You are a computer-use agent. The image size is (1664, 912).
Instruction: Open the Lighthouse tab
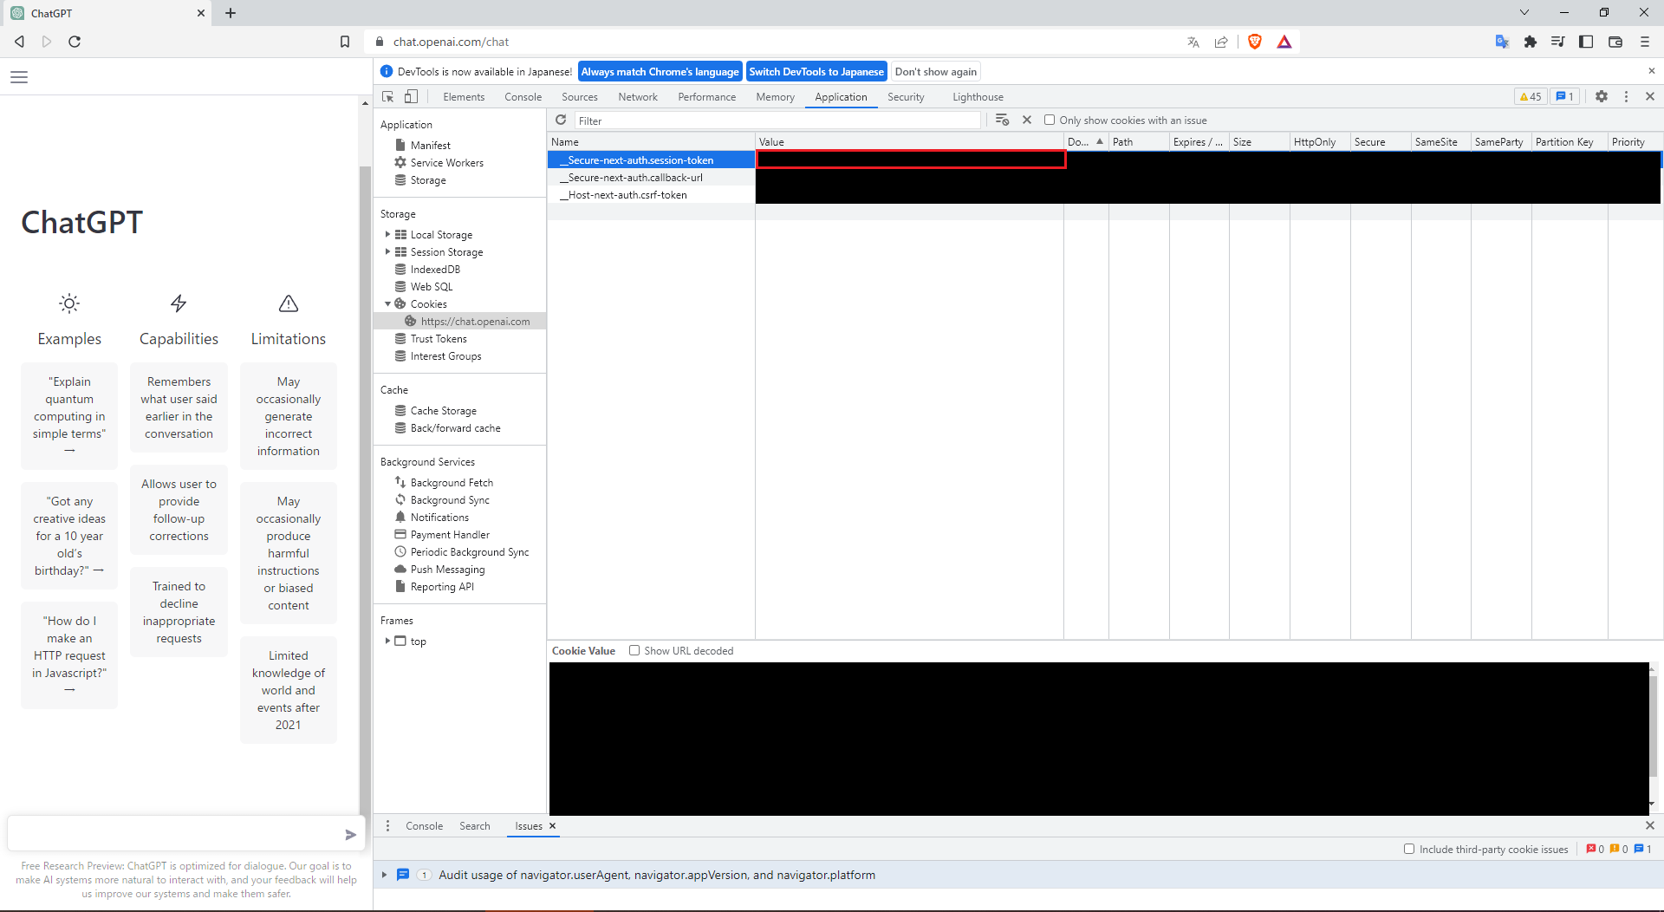click(x=978, y=96)
